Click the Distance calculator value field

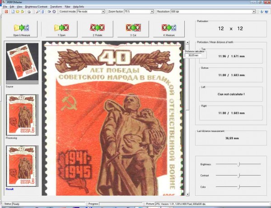(193, 55)
